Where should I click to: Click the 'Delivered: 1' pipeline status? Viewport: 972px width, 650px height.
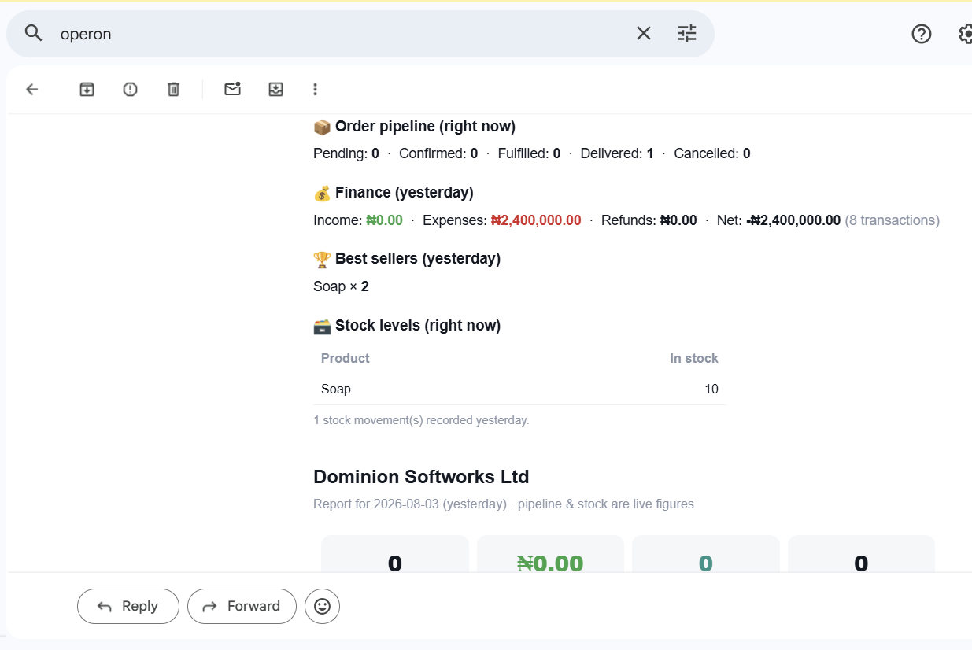[617, 154]
